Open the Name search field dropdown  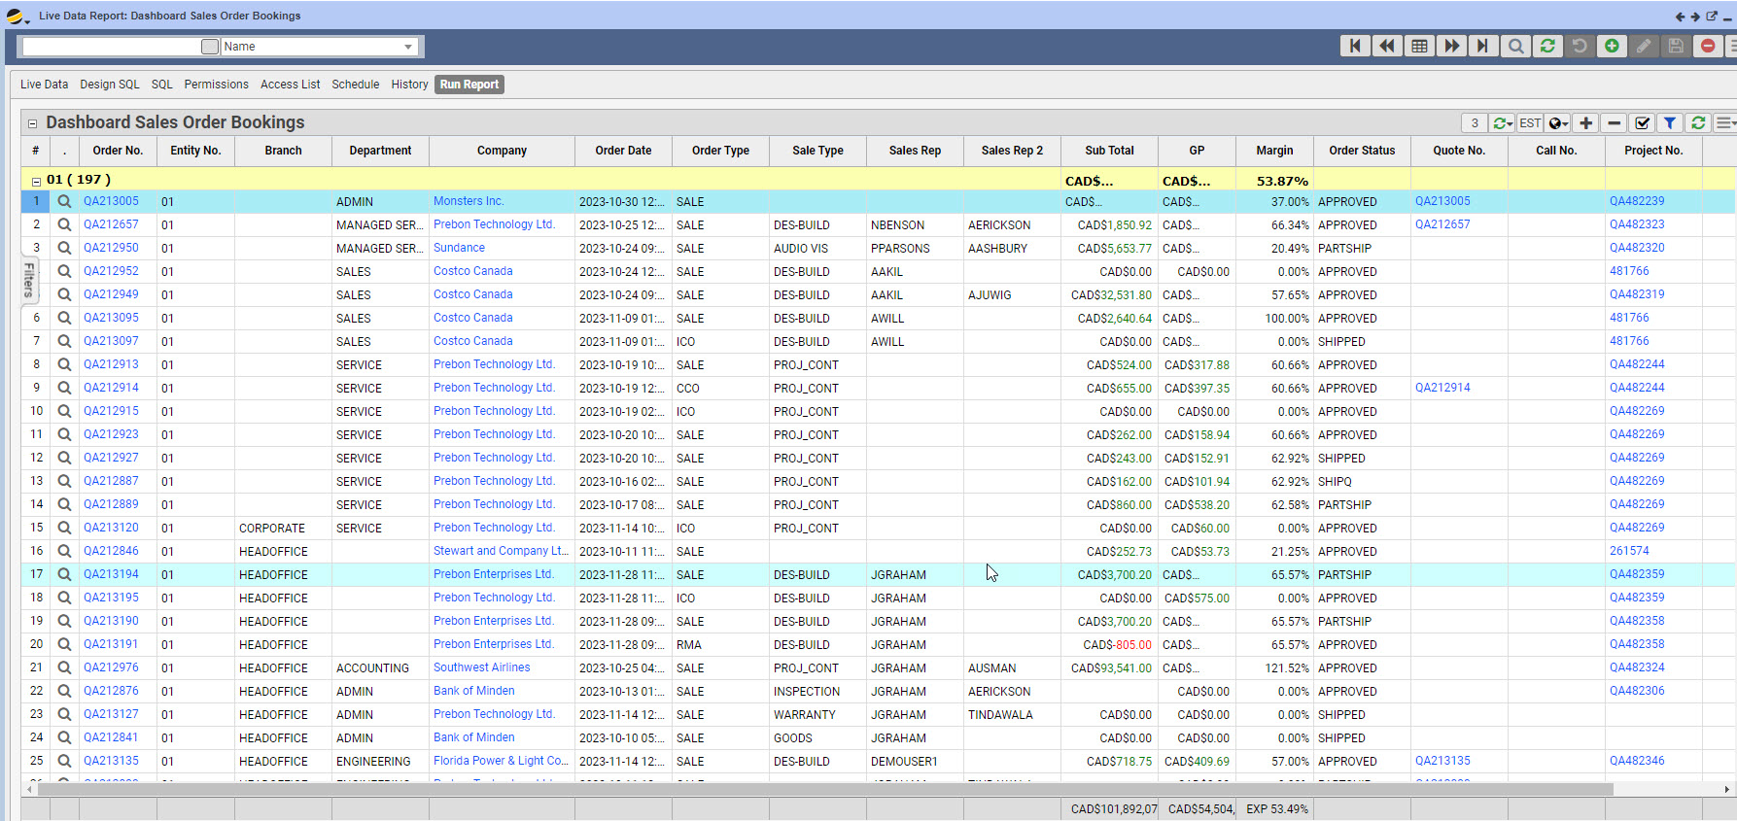[408, 47]
